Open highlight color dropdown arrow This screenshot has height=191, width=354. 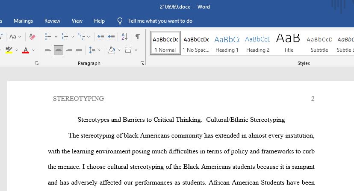(x=17, y=50)
